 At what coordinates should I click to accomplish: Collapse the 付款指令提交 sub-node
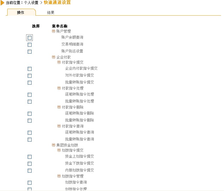click(59, 62)
